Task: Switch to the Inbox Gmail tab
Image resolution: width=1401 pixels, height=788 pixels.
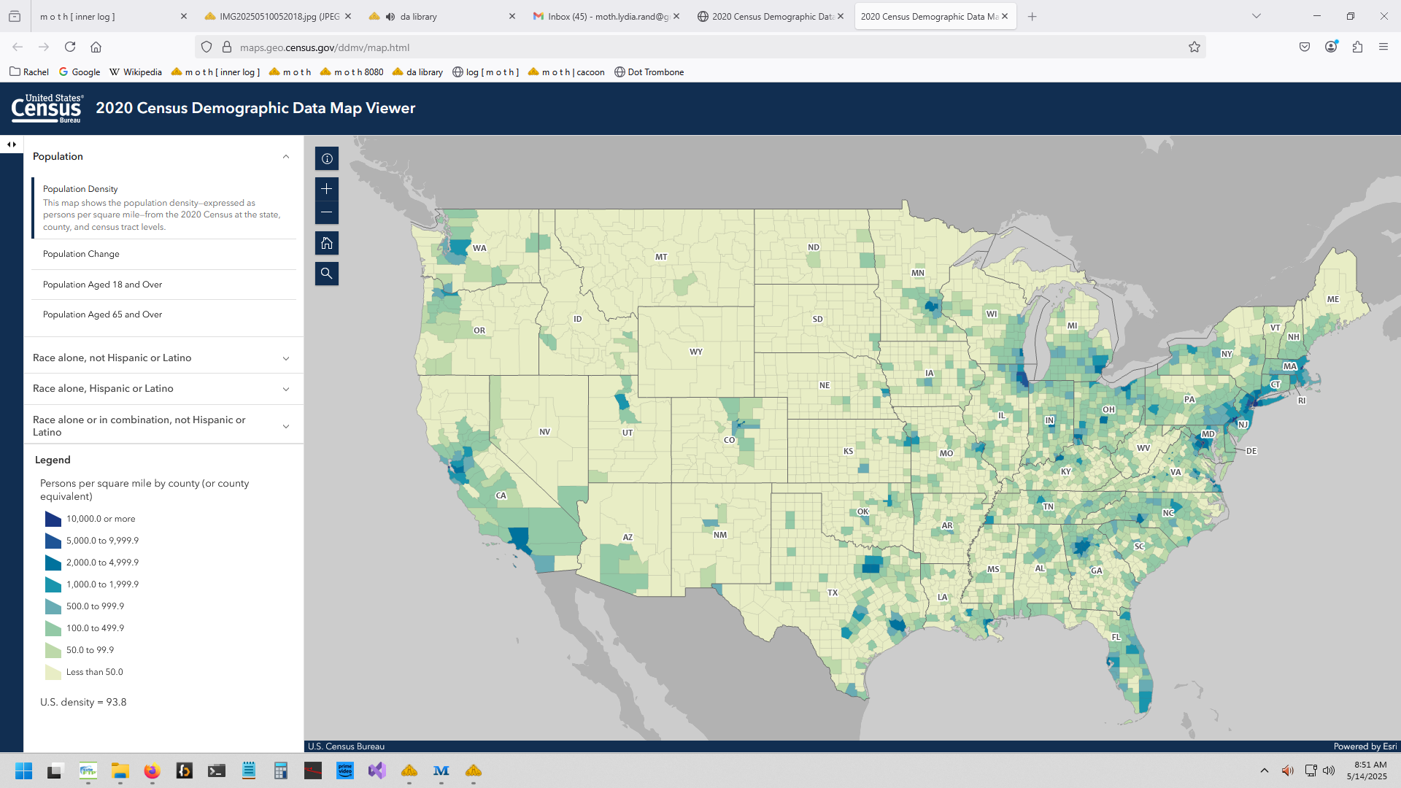Action: coord(604,16)
